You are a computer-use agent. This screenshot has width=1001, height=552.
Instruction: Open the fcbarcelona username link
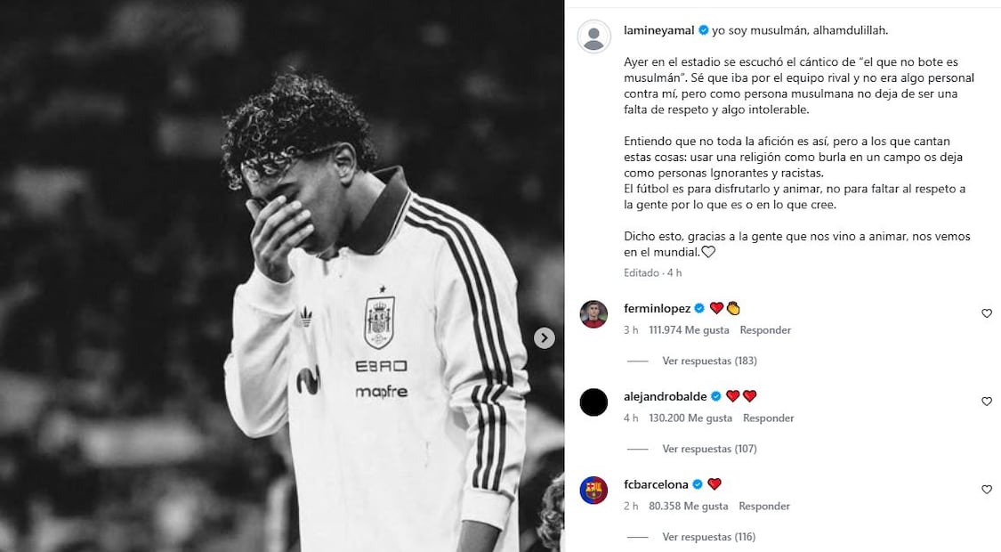(x=656, y=485)
